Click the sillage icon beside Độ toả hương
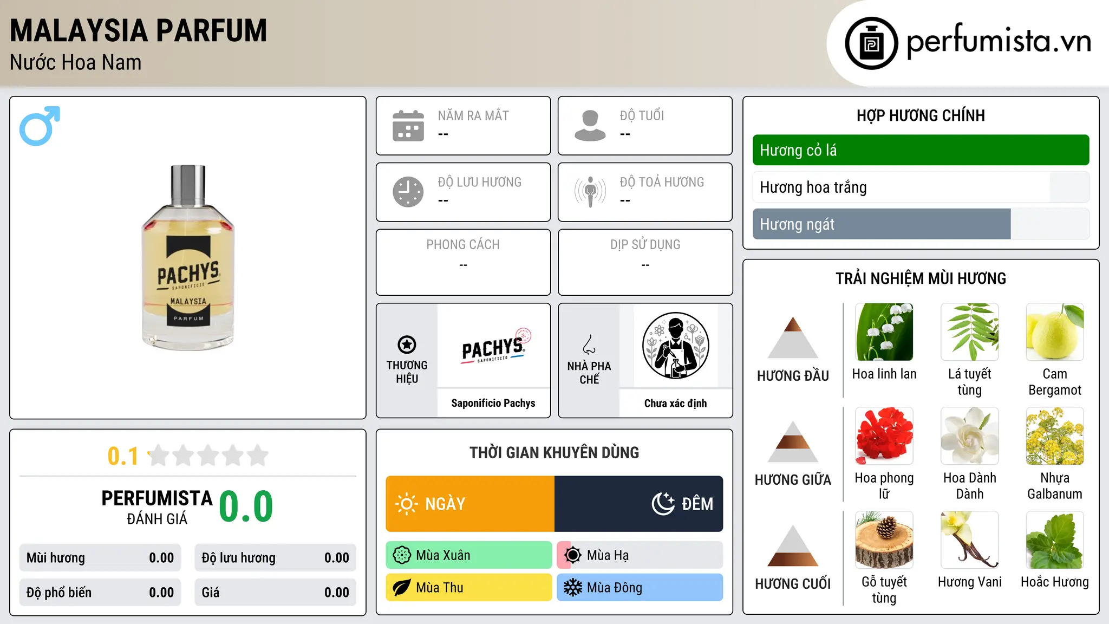This screenshot has width=1109, height=624. 590,192
